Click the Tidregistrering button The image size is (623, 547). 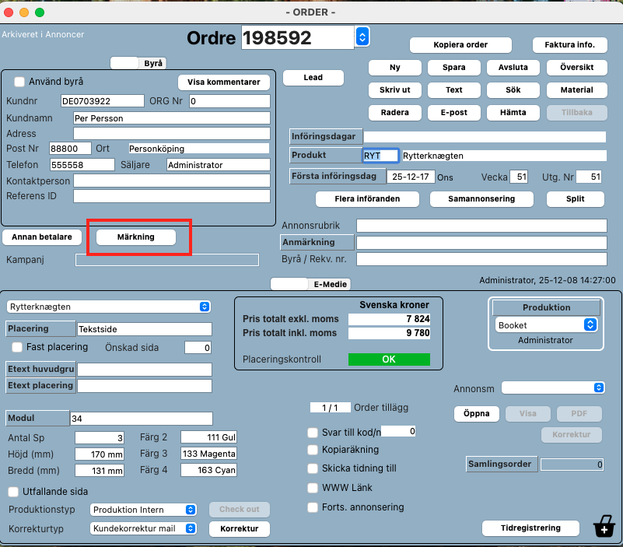531,528
